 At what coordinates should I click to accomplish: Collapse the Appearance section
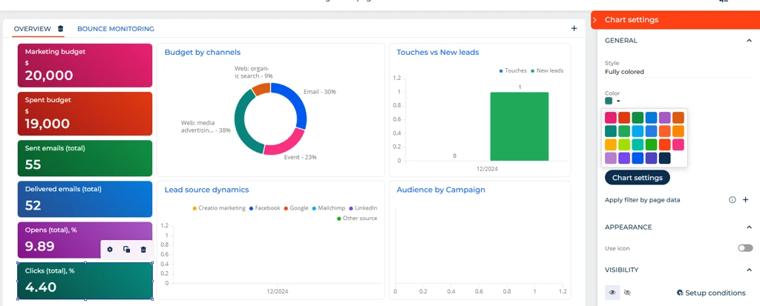coord(748,227)
